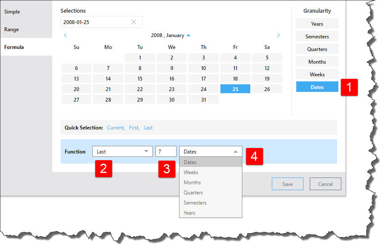The image size is (386, 250).
Task: Select January 20 on the calendar
Action: click(76, 89)
